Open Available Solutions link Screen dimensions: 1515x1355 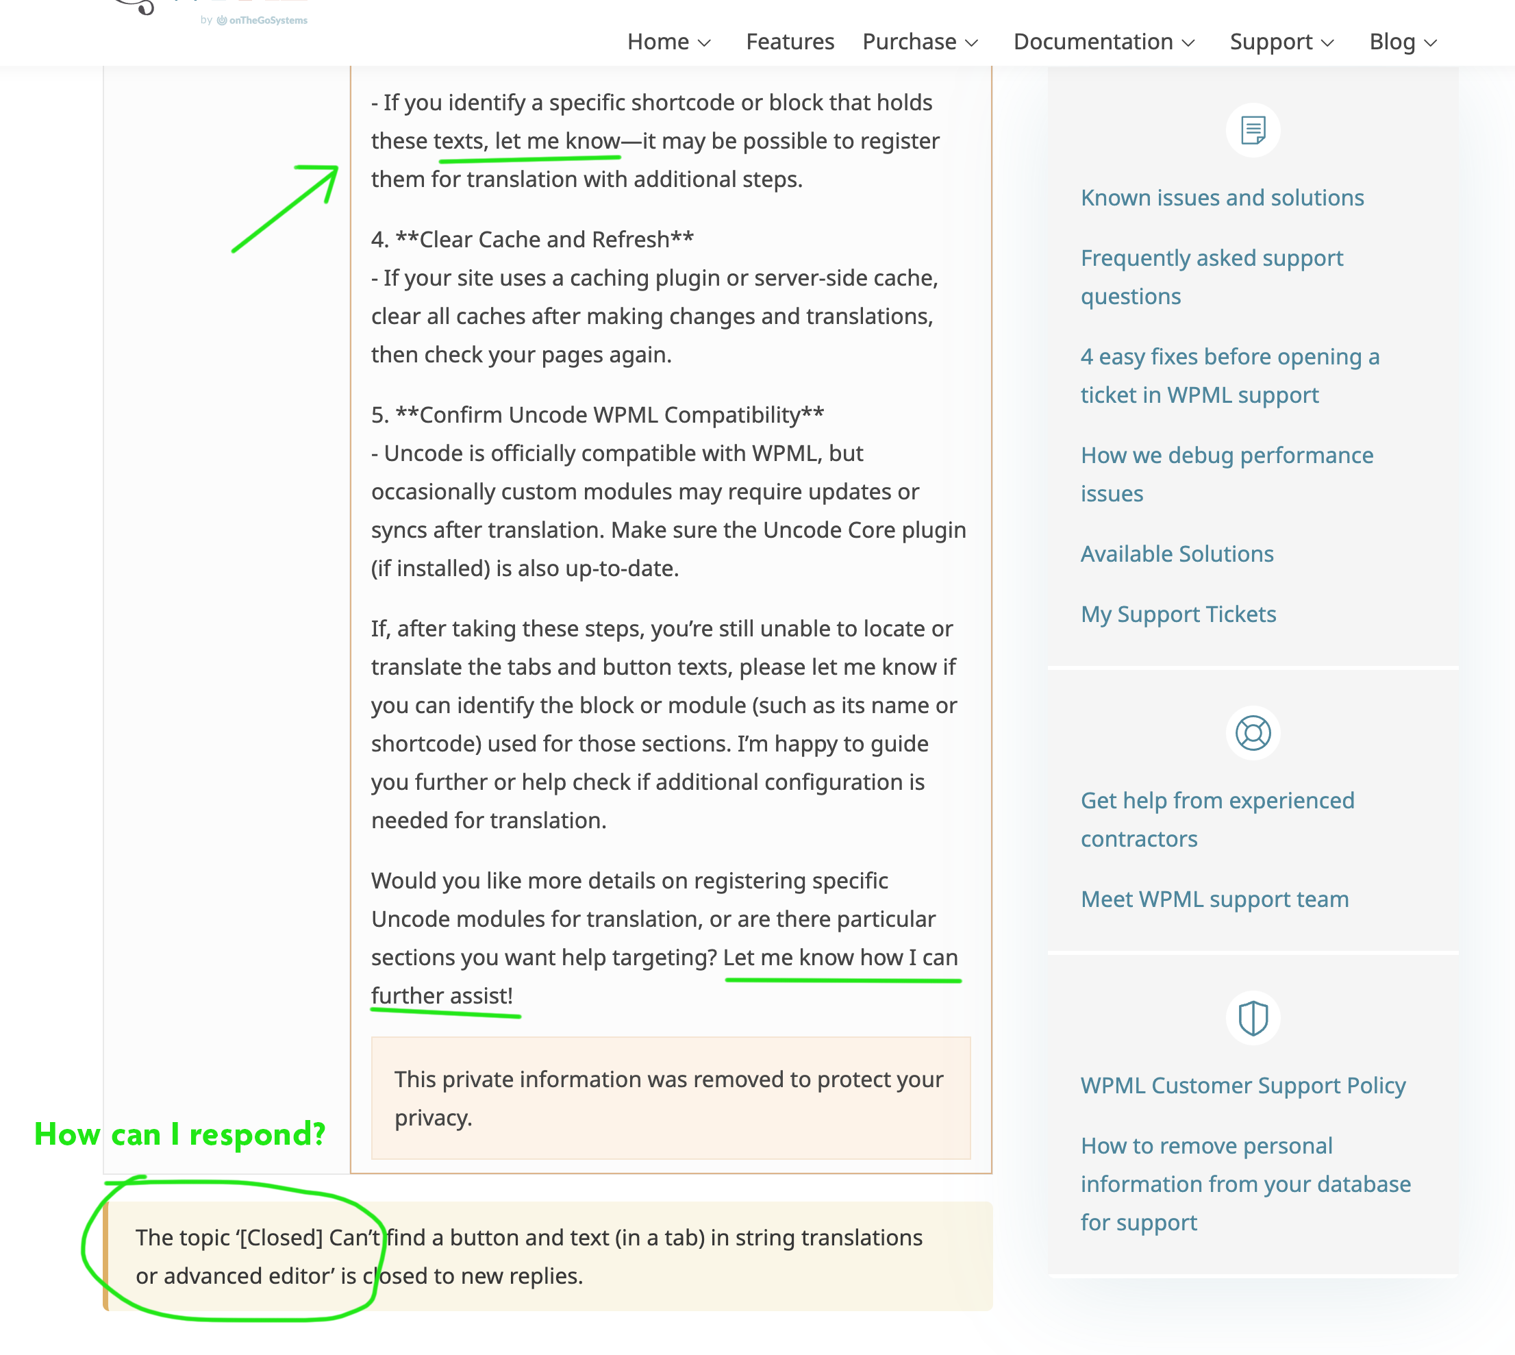[1177, 554]
